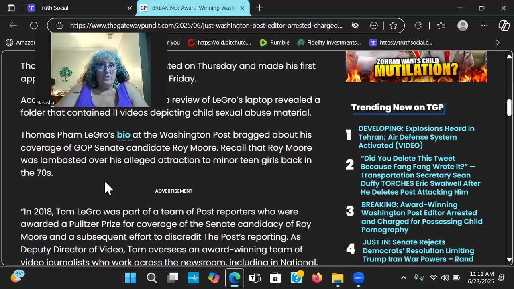The image size is (514, 289).
Task: Open the chat bubble icon in address bar
Action: pyautogui.click(x=374, y=26)
